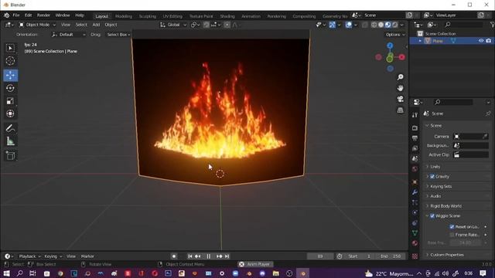Click the current frame number field
The width and height of the screenshot is (495, 278).
319,256
